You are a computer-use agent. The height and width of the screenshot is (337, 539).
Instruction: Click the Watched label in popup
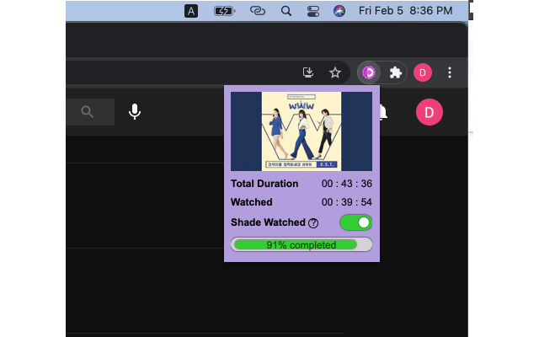252,202
